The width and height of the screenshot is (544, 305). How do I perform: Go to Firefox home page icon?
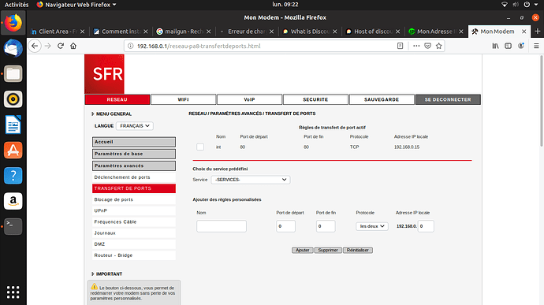[73, 46]
